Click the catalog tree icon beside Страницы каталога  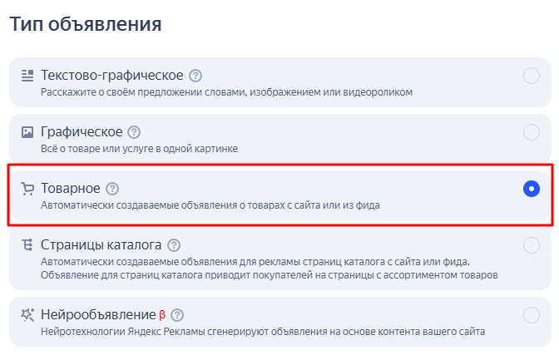pos(27,245)
